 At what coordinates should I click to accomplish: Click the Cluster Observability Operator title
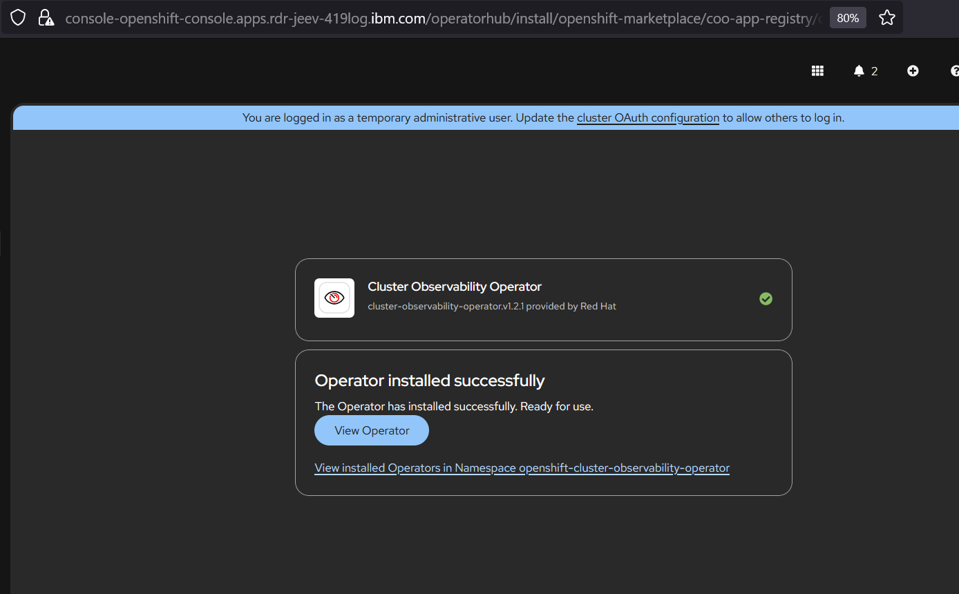pyautogui.click(x=455, y=287)
